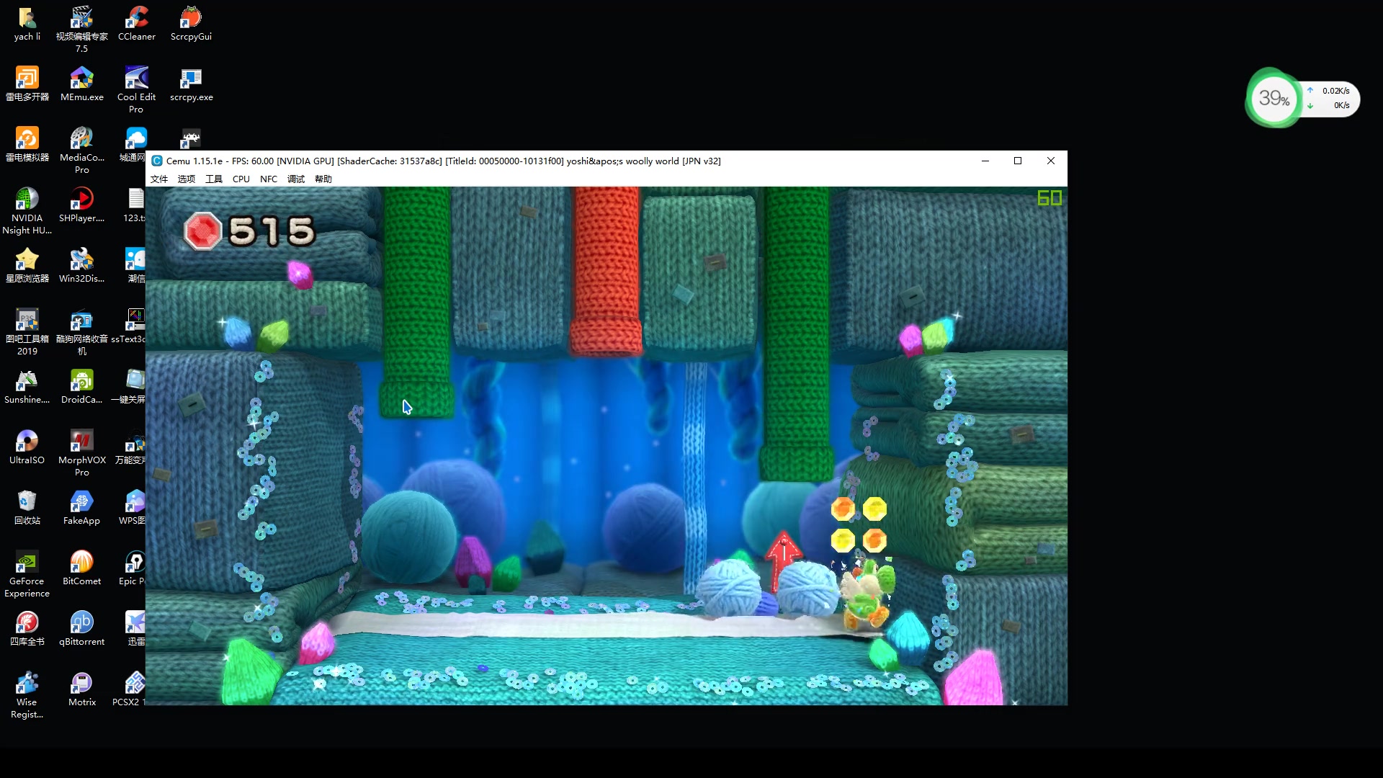Select the UltraISO desktop icon
1383x778 pixels.
27,441
